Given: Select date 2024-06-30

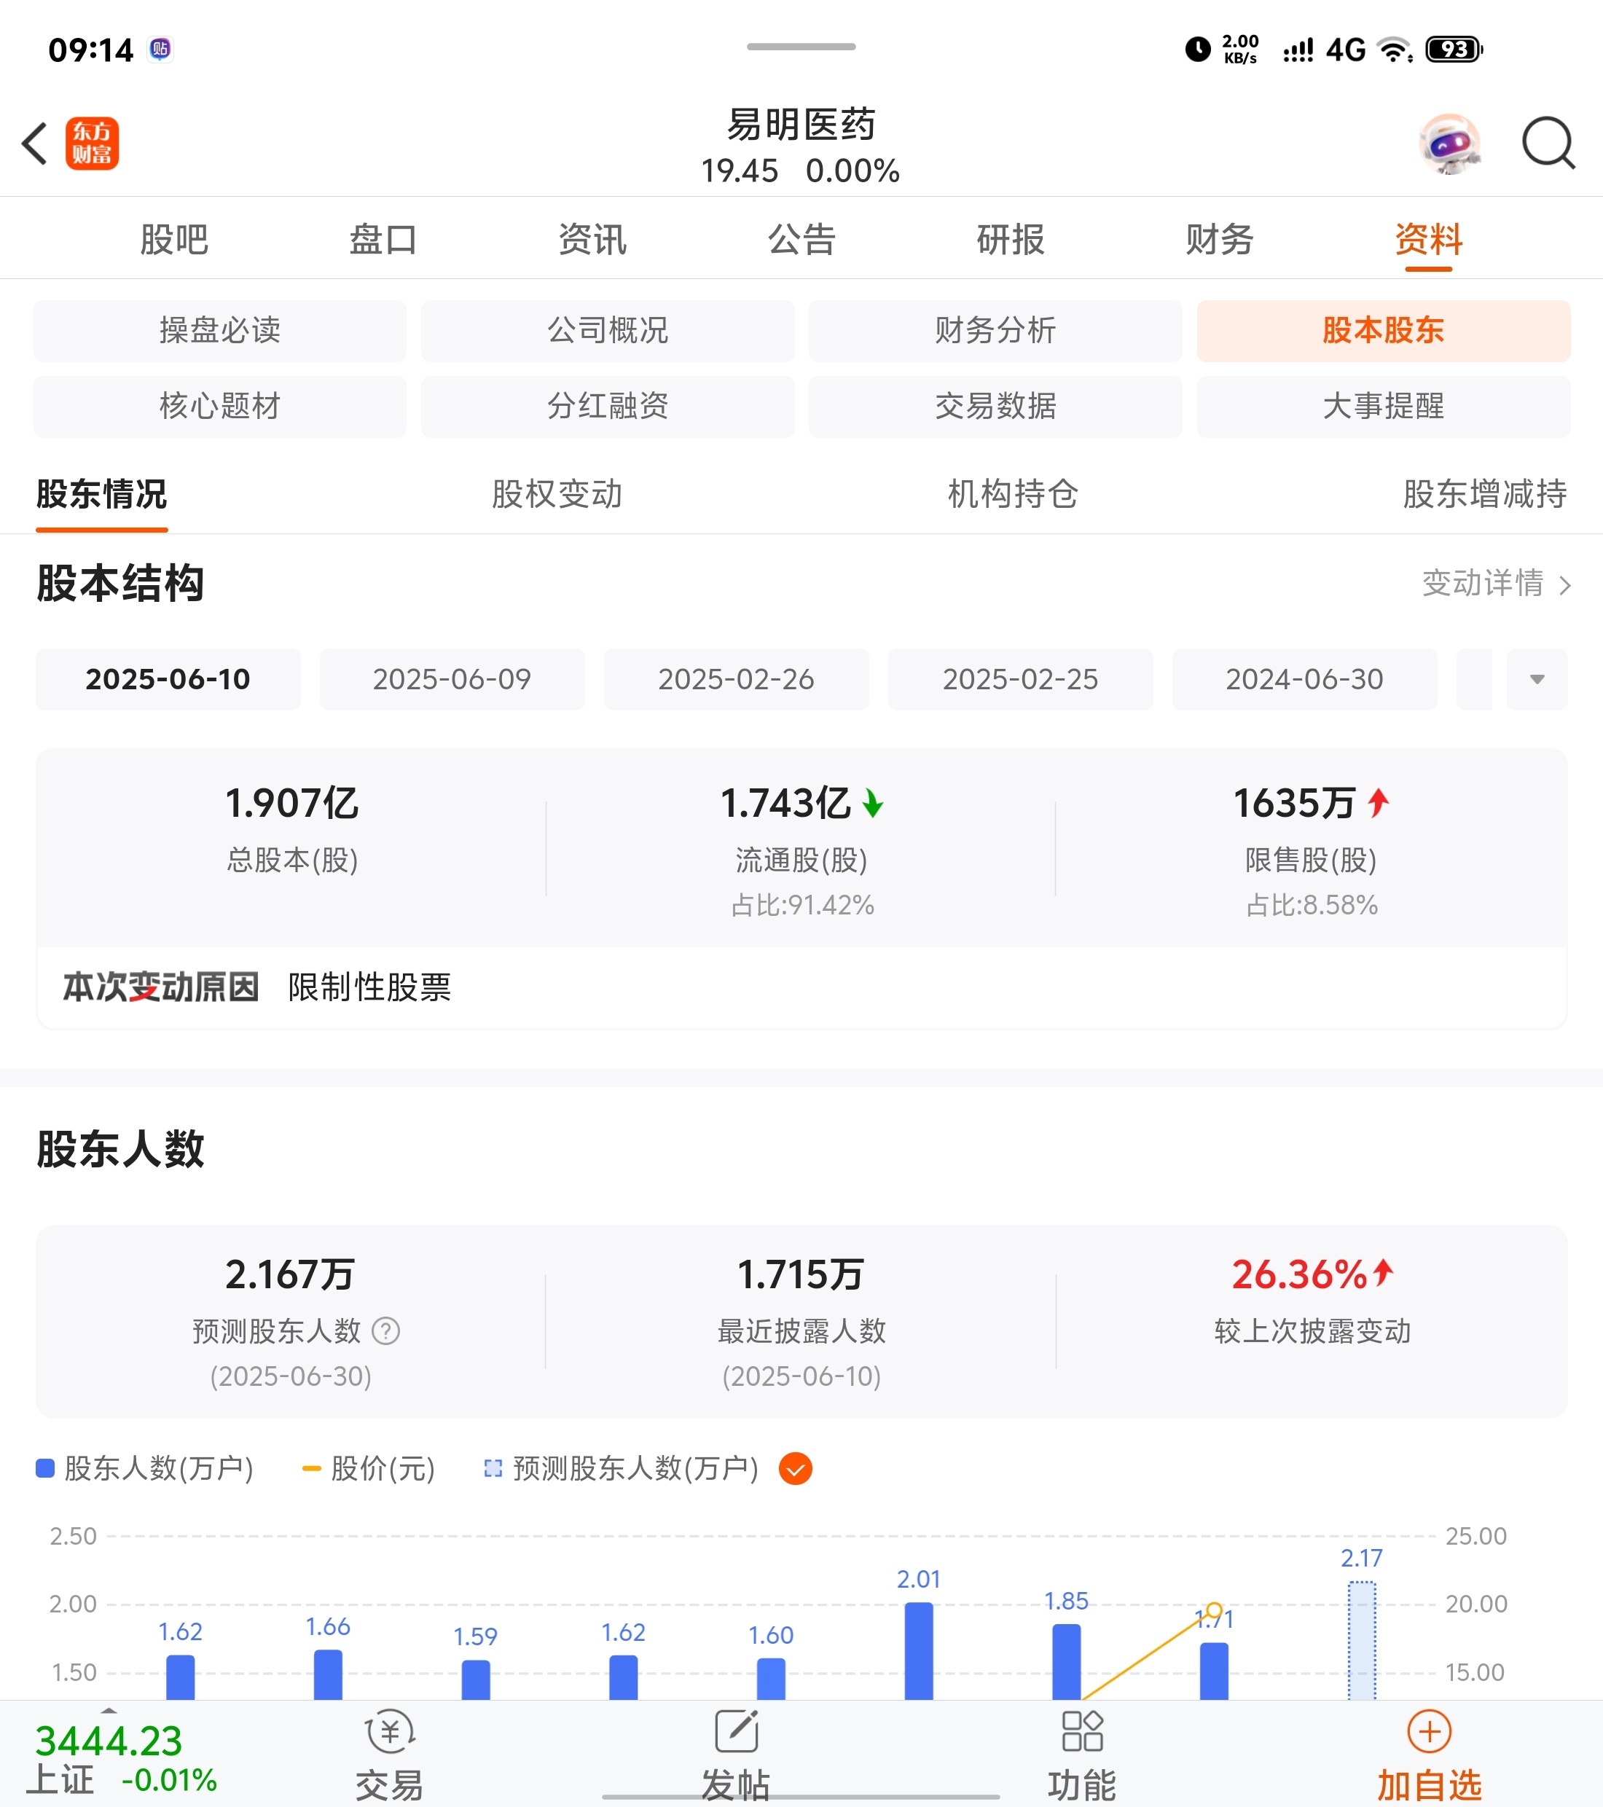Looking at the screenshot, I should coord(1305,679).
